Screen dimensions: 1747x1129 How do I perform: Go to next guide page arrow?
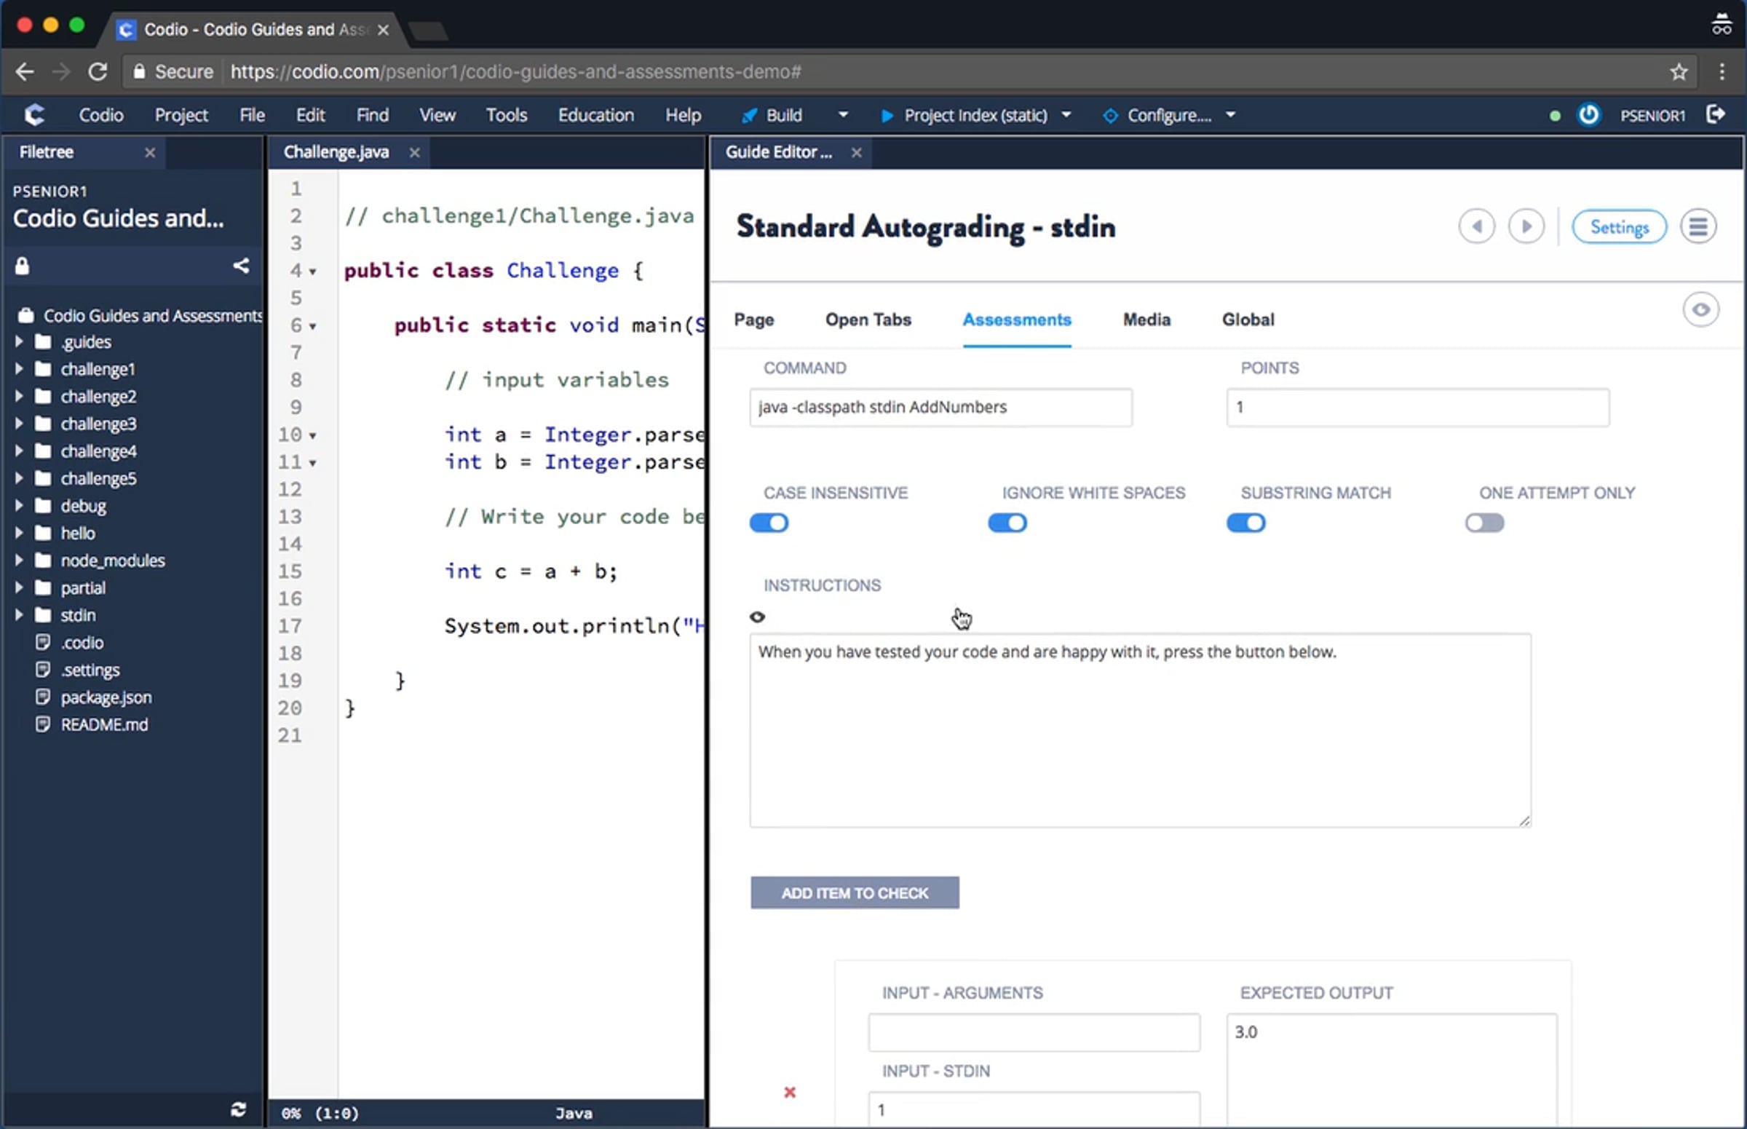click(1525, 226)
